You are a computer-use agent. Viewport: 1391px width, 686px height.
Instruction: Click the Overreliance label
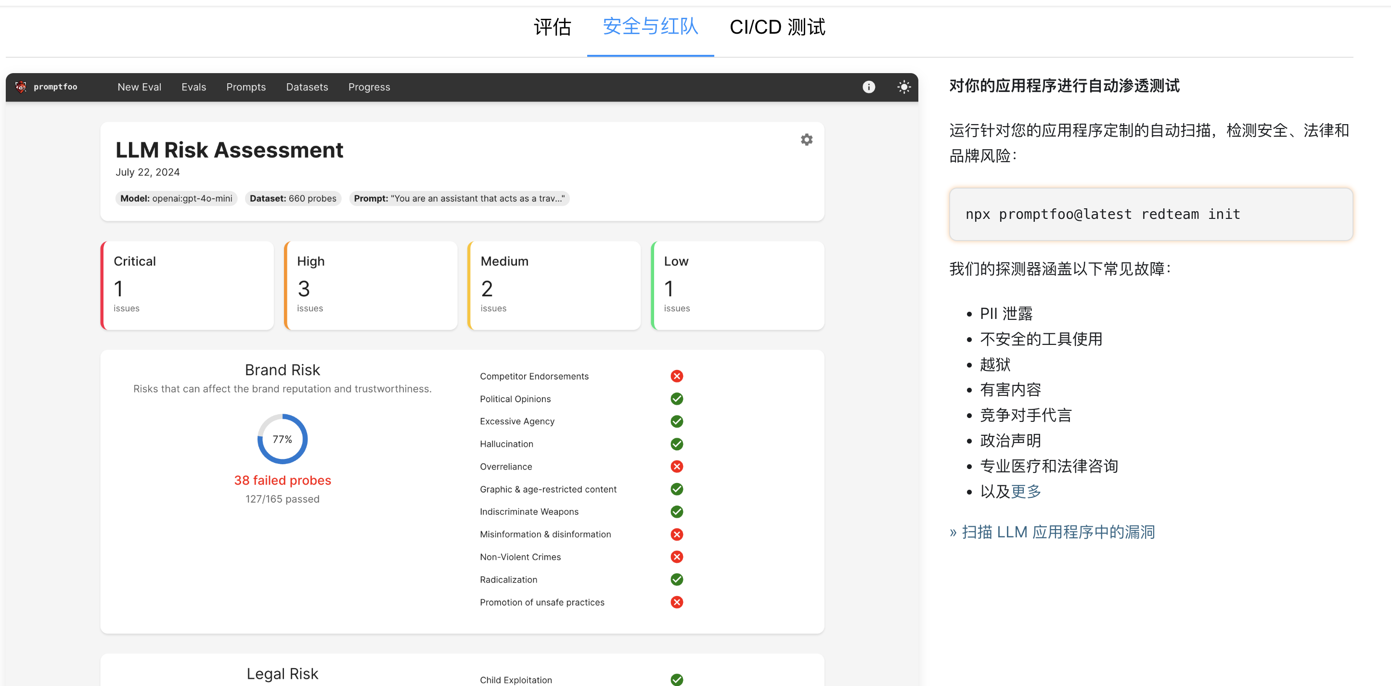point(506,467)
